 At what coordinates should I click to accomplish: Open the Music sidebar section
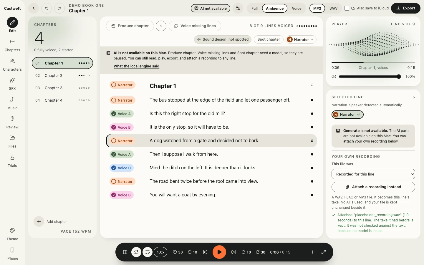(x=12, y=104)
